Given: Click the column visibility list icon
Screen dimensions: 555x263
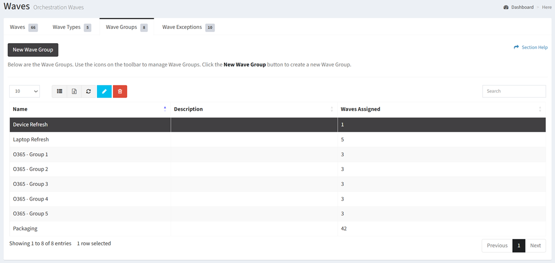Looking at the screenshot, I should click(60, 91).
